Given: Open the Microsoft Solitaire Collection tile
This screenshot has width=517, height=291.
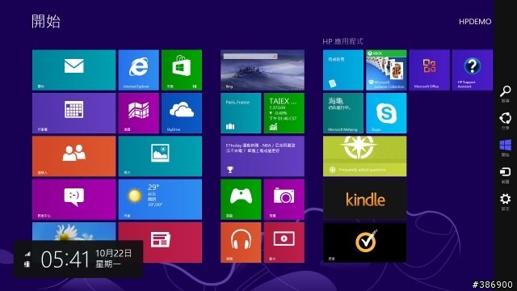Looking at the screenshot, I should (x=386, y=70).
